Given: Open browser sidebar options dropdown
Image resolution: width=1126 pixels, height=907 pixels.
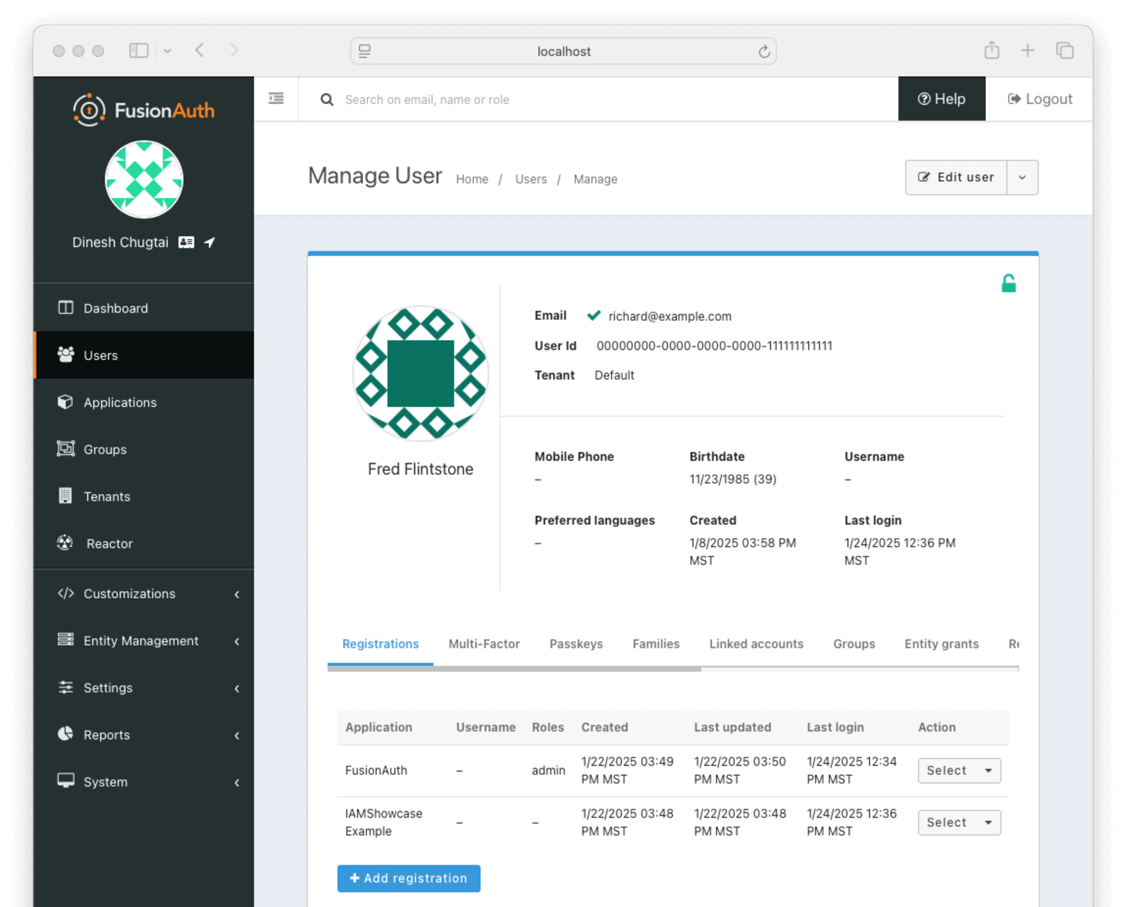Looking at the screenshot, I should click(x=167, y=51).
